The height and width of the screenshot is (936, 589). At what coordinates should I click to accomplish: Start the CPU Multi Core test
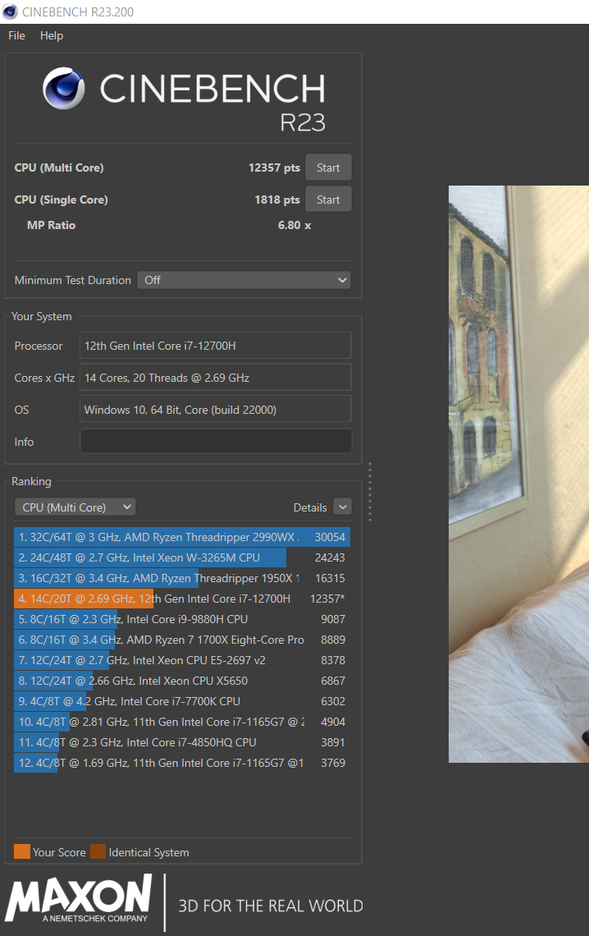click(328, 167)
